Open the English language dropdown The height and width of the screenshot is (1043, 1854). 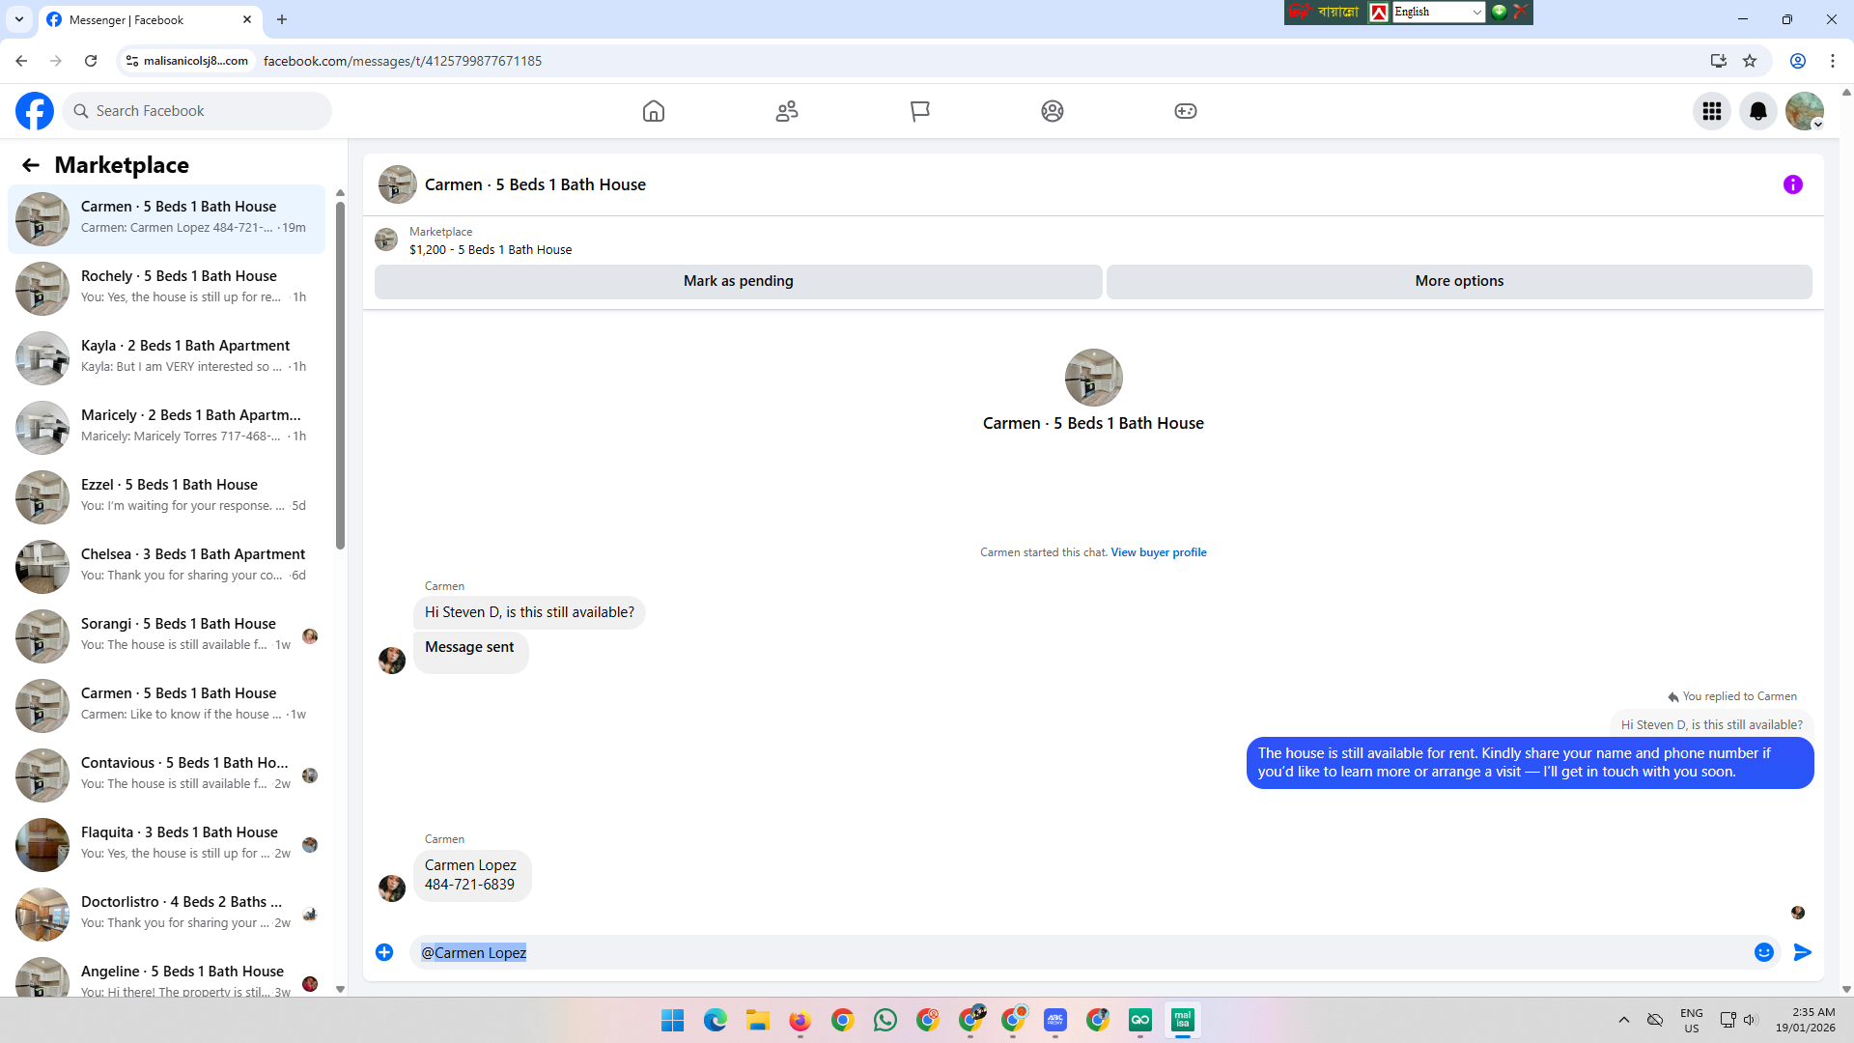(1437, 12)
